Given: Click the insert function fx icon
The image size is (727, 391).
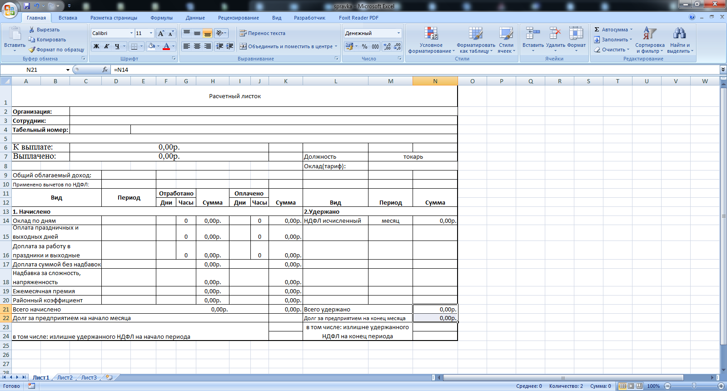Looking at the screenshot, I should [105, 70].
